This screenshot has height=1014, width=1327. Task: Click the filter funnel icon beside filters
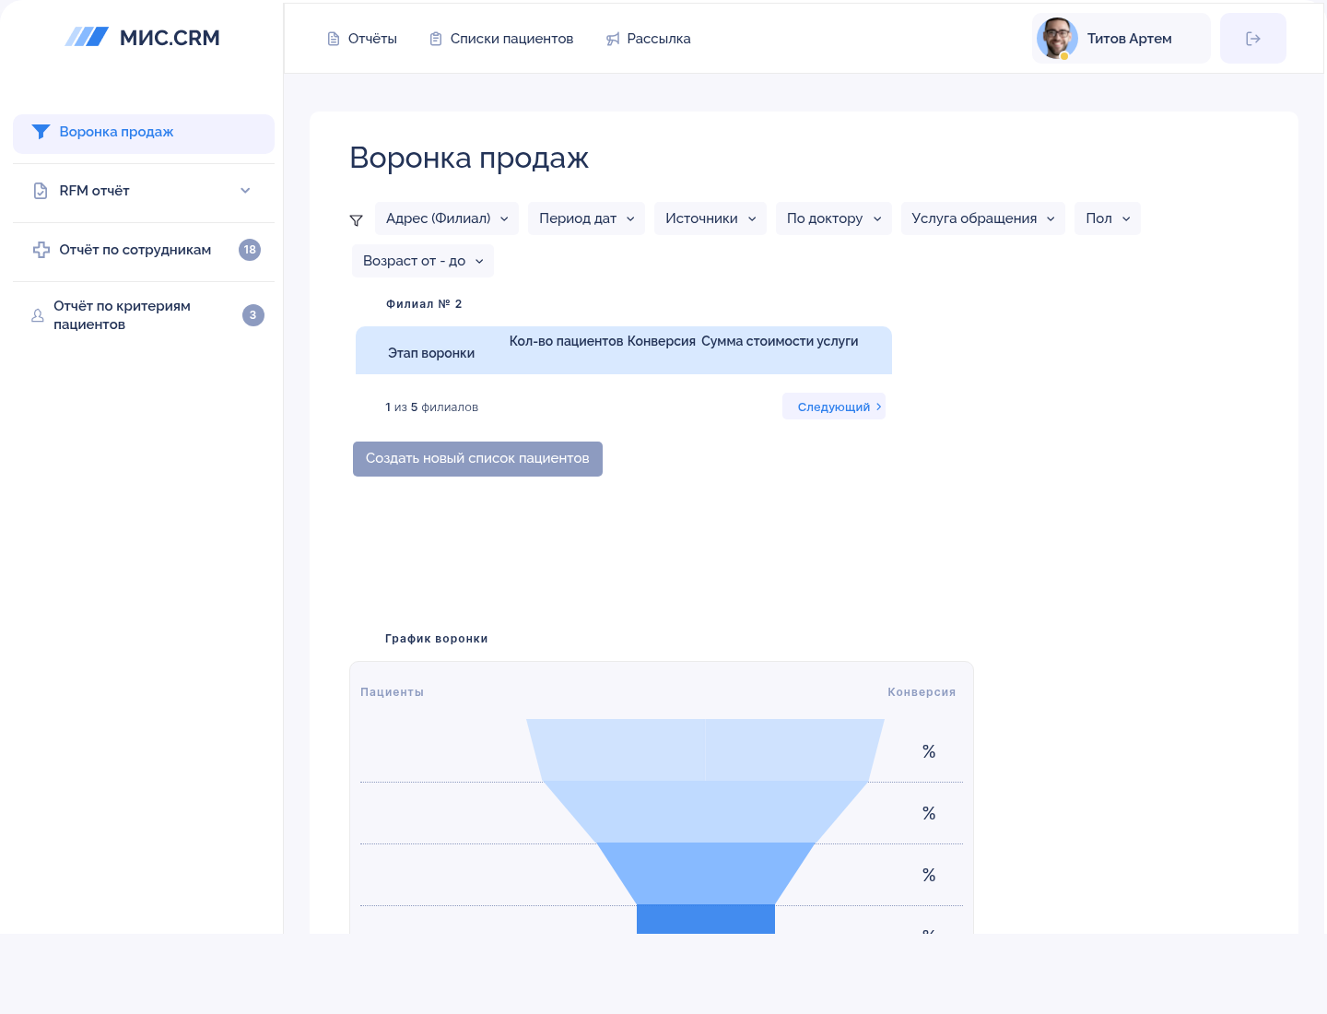click(357, 220)
